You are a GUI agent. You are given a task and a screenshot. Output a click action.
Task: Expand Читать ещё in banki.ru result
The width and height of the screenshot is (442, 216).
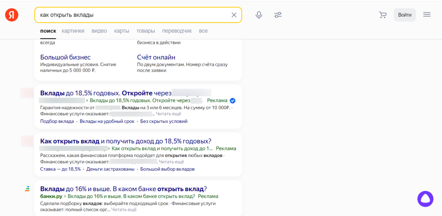coord(124,210)
